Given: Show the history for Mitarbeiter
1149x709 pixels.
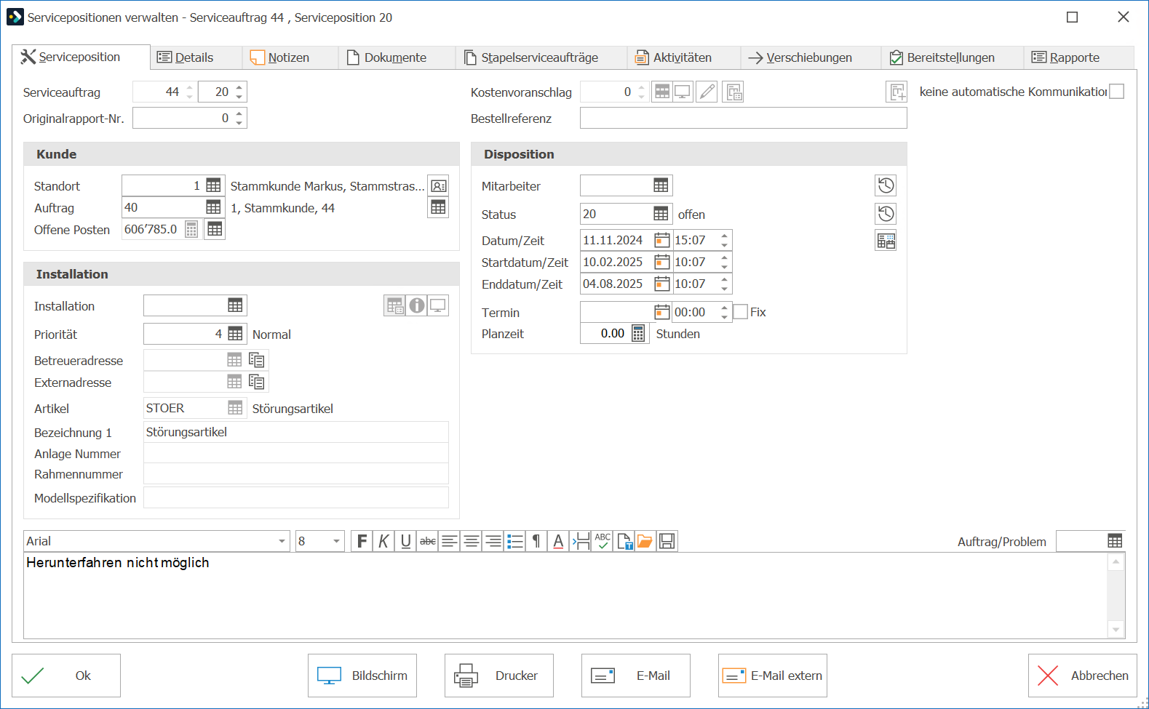Looking at the screenshot, I should (886, 185).
